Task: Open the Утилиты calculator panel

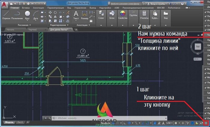Action: pyautogui.click(x=144, y=15)
